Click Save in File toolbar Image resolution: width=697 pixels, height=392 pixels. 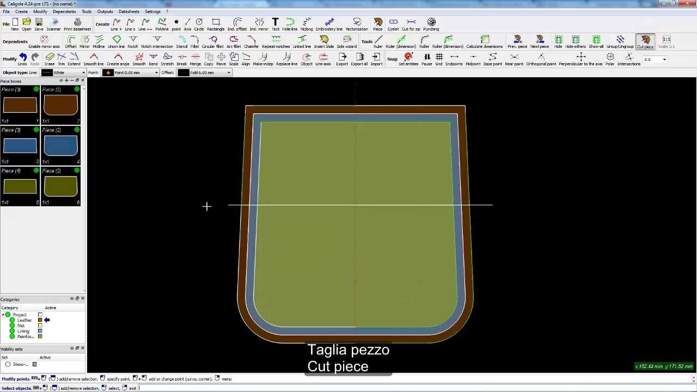(39, 24)
